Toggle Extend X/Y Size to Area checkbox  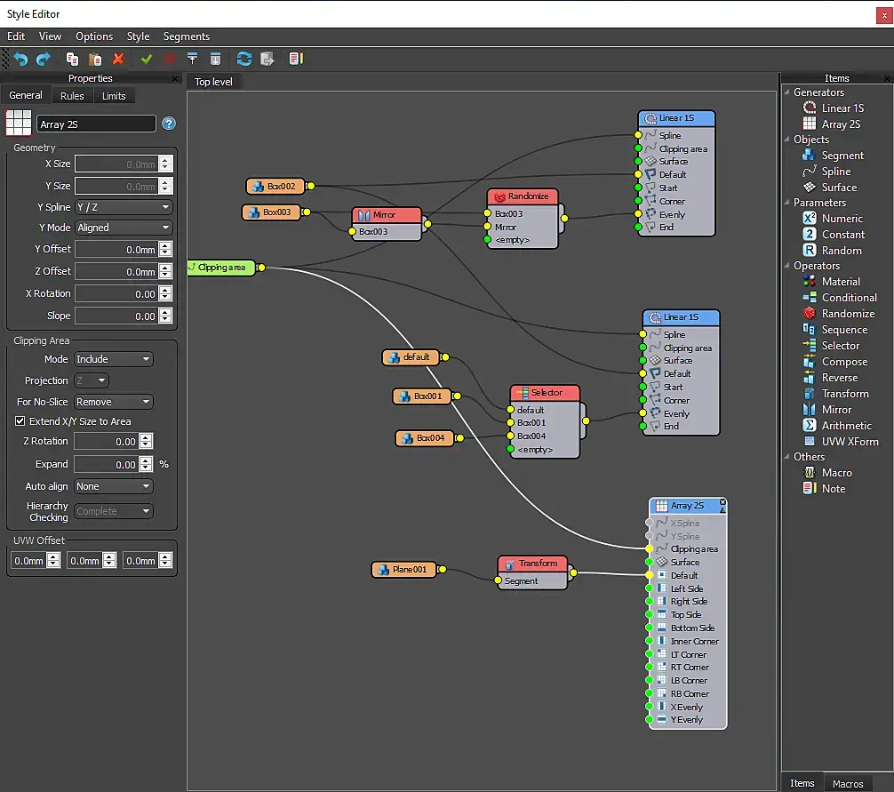click(x=20, y=421)
